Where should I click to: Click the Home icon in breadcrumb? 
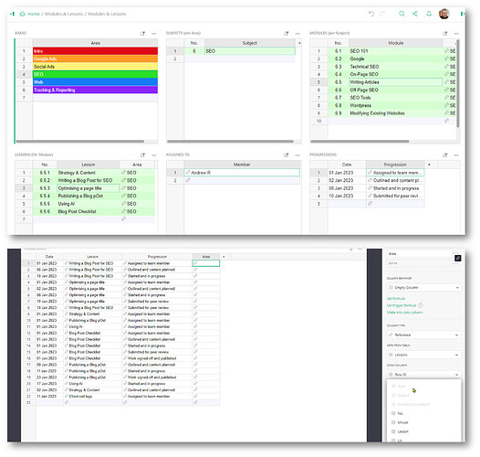22,14
